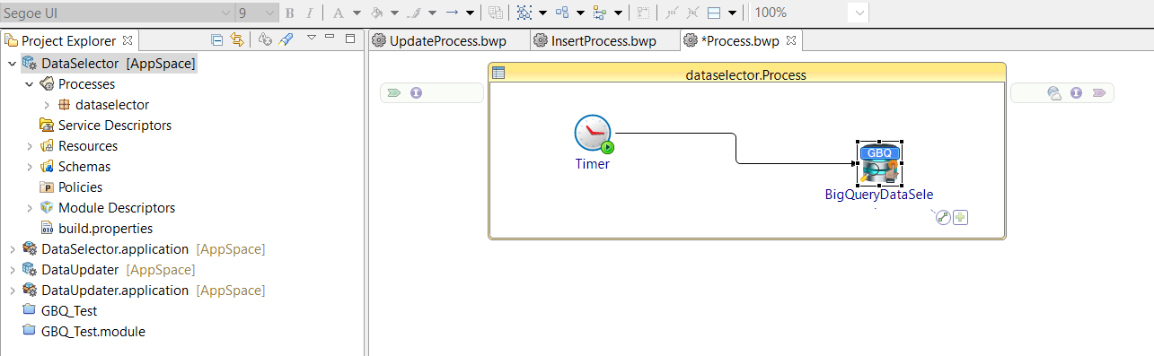This screenshot has height=356, width=1154.
Task: Click the Auto Size toolbar icon
Action: tap(643, 13)
